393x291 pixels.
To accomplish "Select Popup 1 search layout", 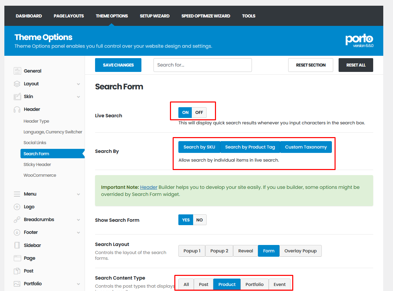I will [x=192, y=251].
